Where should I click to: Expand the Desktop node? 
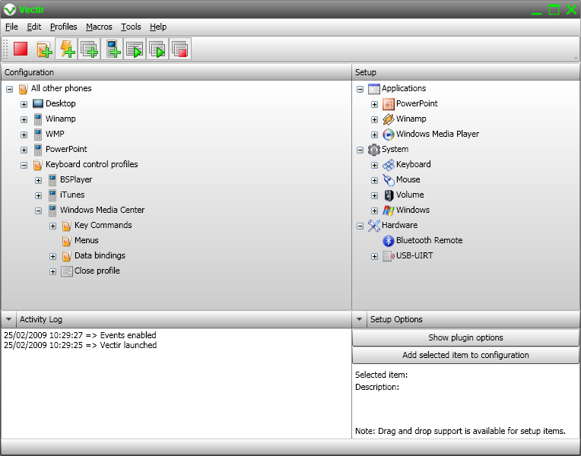tap(24, 104)
